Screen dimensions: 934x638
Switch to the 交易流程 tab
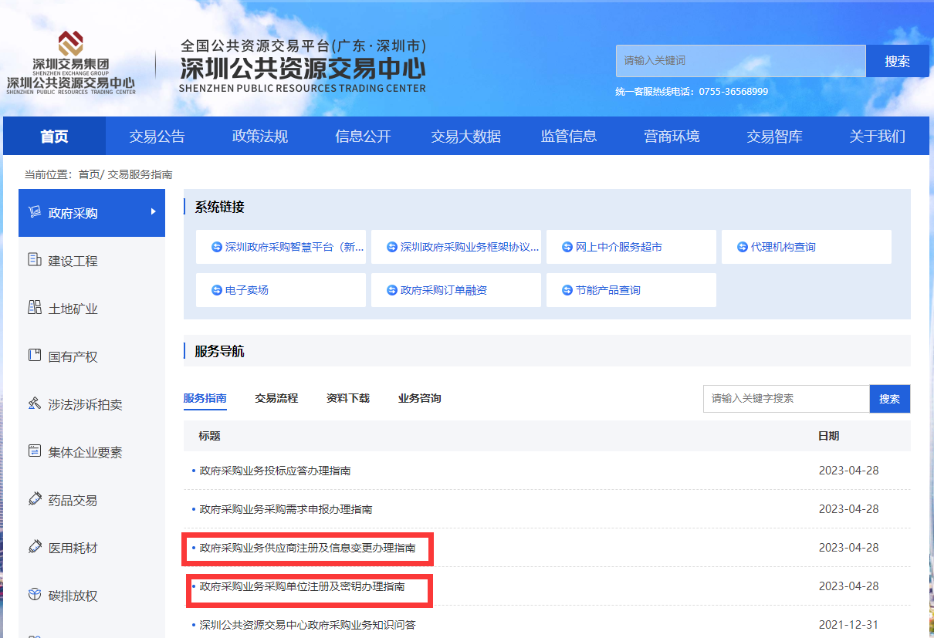tap(276, 398)
